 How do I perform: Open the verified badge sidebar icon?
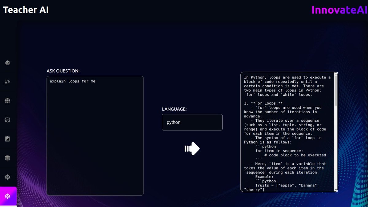pos(8,120)
